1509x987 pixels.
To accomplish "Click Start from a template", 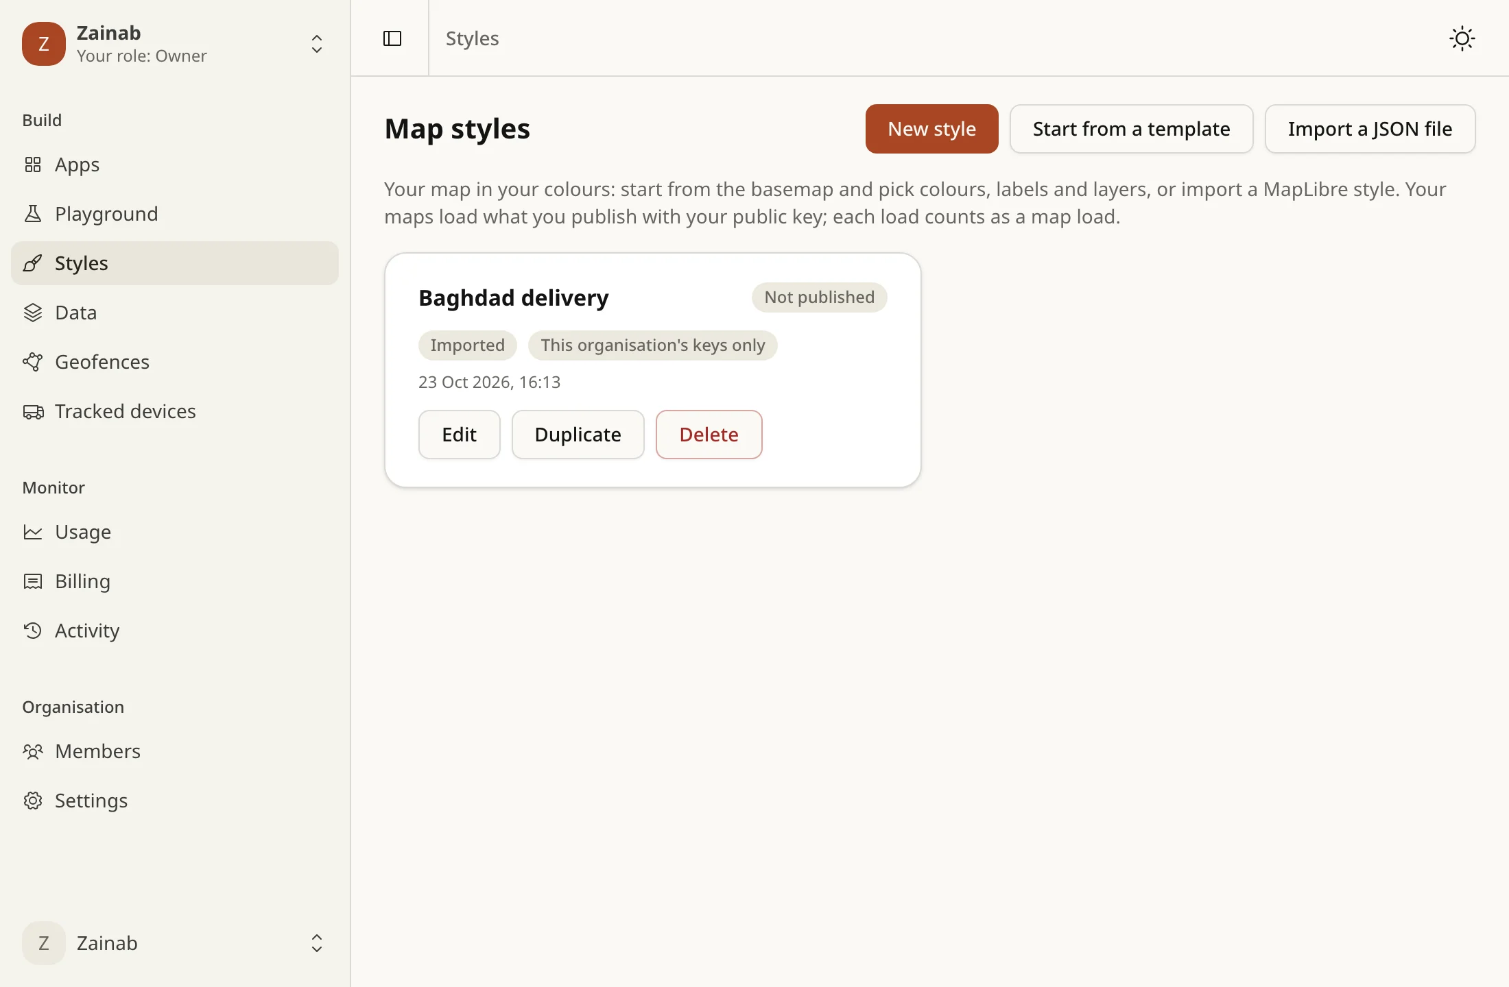I will pyautogui.click(x=1132, y=129).
